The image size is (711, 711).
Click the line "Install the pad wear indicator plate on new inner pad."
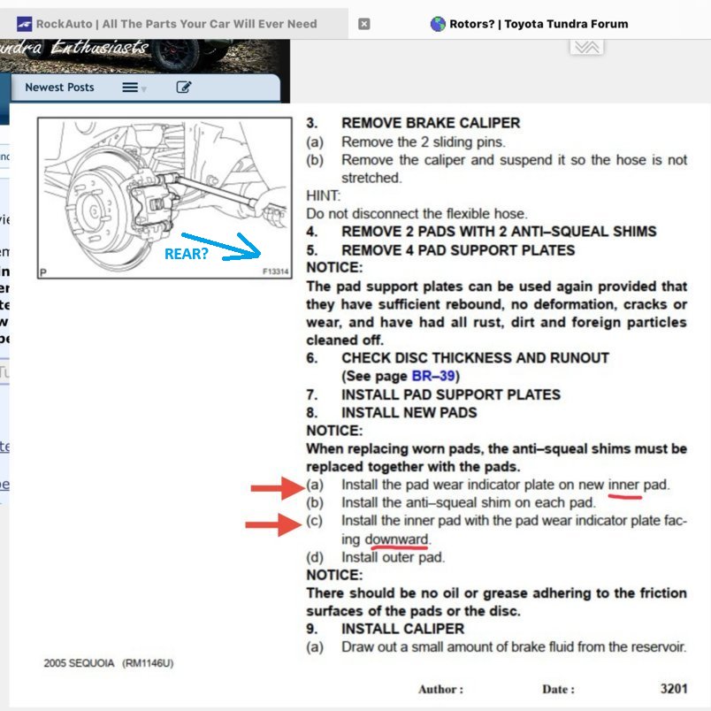(506, 485)
